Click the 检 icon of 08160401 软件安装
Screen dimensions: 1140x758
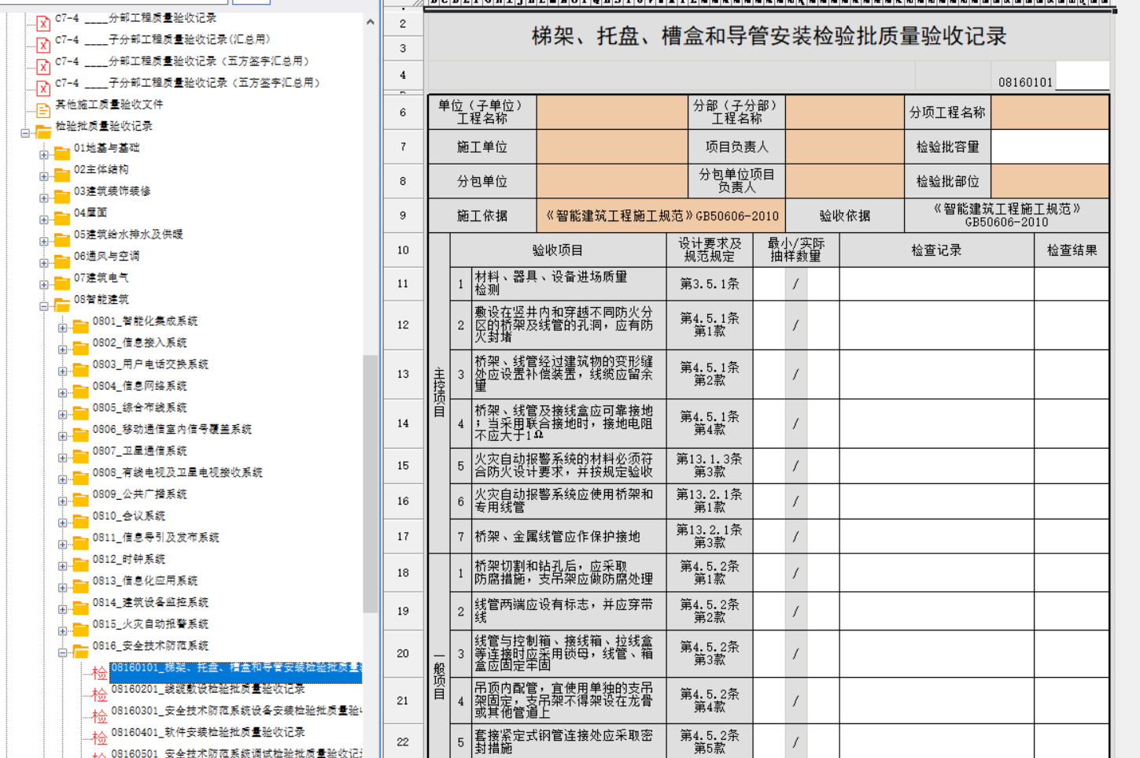pyautogui.click(x=100, y=738)
